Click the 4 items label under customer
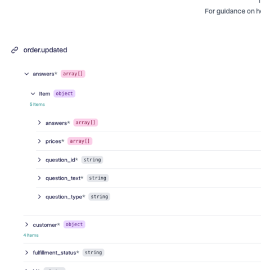The image size is (261, 270). [31, 235]
